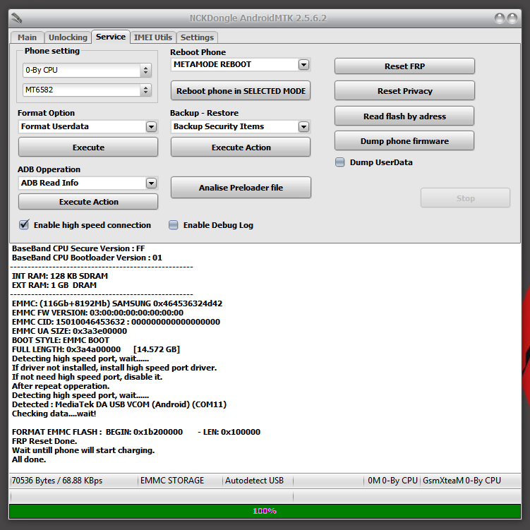Click the GsmXteaM 0-By CPU status entry
The image size is (530, 530).
point(462,481)
